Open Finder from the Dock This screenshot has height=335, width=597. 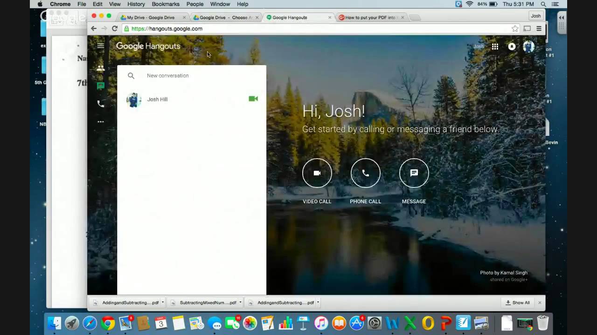point(55,323)
